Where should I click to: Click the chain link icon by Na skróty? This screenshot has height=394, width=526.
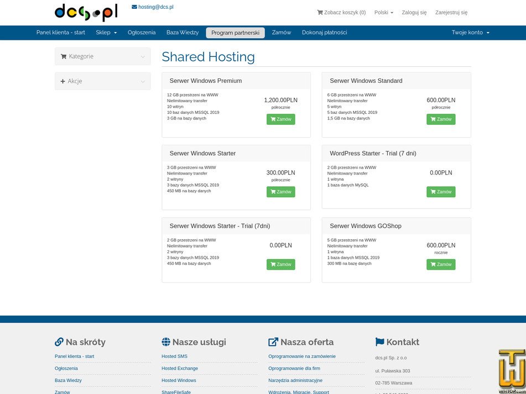(x=59, y=342)
